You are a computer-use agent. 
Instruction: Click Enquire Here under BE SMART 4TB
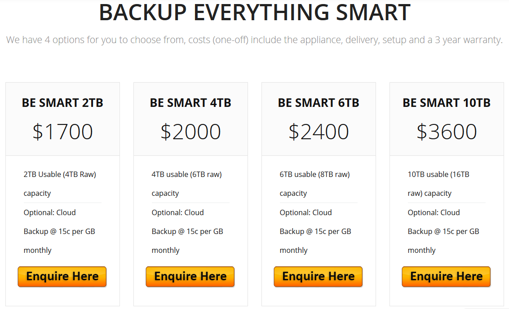coord(190,277)
